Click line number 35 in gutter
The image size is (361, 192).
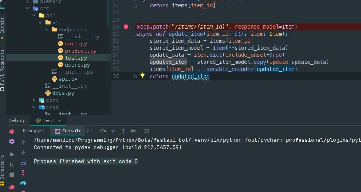(116, 62)
